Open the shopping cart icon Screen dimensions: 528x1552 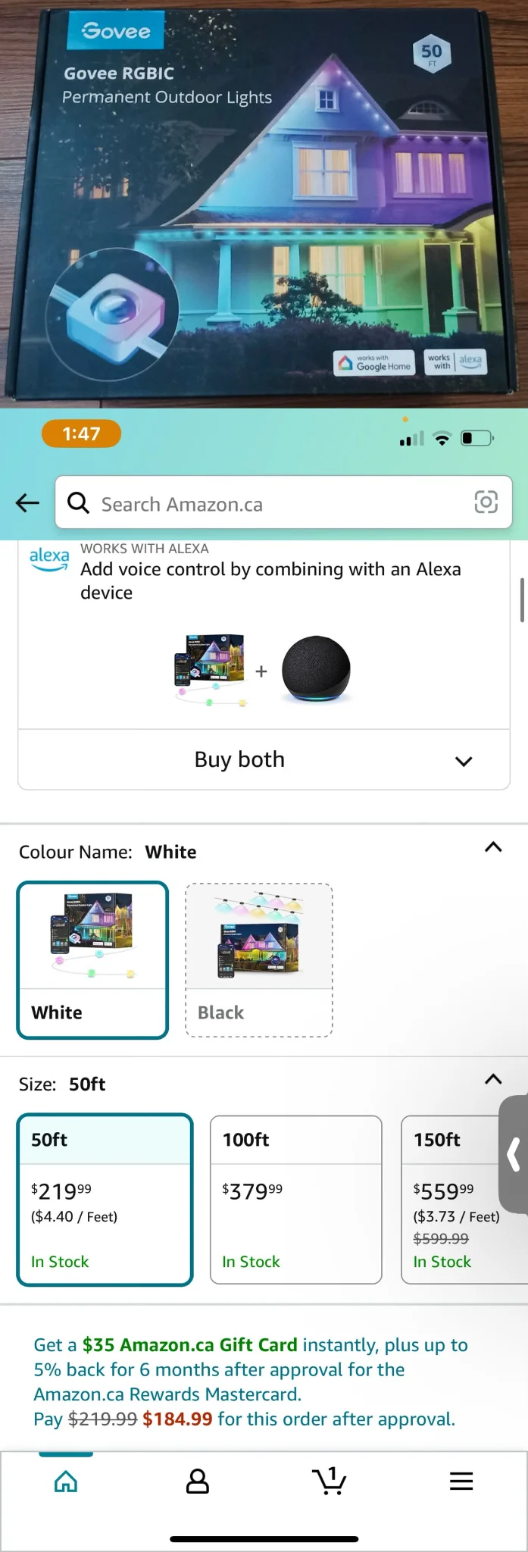click(x=329, y=1480)
